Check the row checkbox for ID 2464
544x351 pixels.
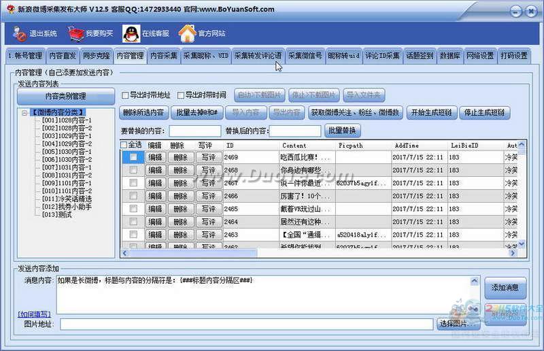click(x=133, y=222)
